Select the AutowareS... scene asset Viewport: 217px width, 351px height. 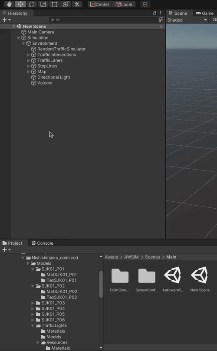[x=173, y=279]
